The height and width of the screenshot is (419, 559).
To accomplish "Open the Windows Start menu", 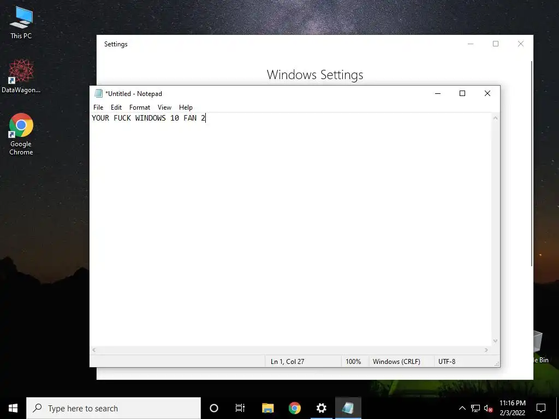I will [13, 408].
